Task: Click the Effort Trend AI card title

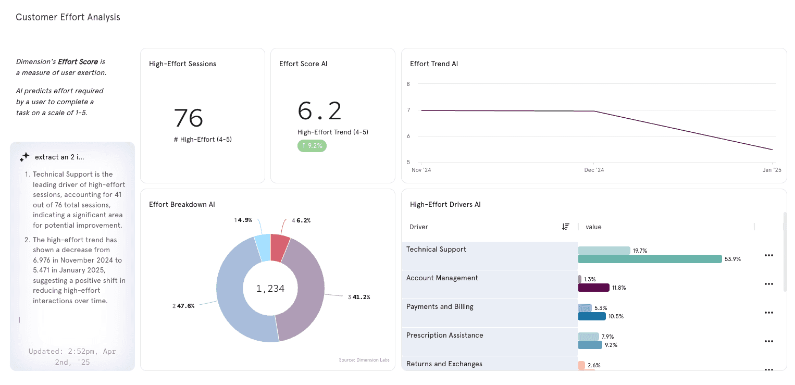Action: pyautogui.click(x=434, y=64)
